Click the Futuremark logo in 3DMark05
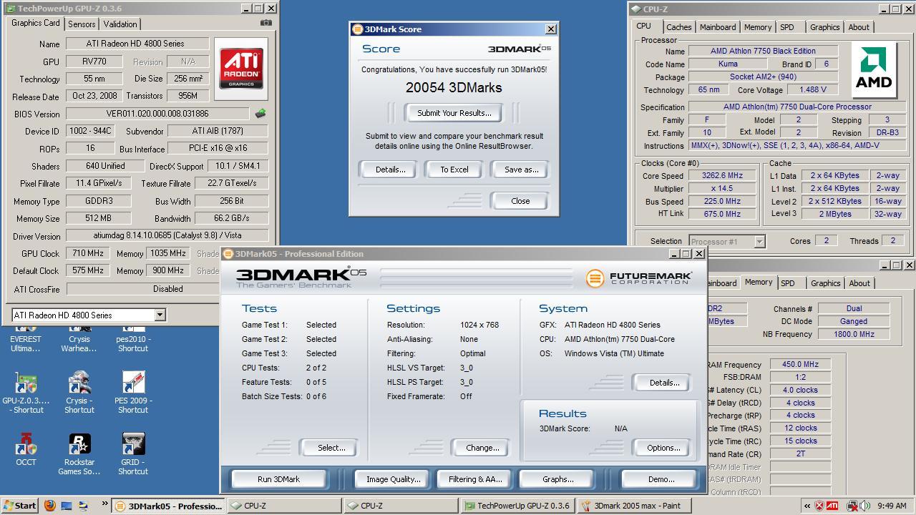The image size is (916, 515). pos(639,278)
